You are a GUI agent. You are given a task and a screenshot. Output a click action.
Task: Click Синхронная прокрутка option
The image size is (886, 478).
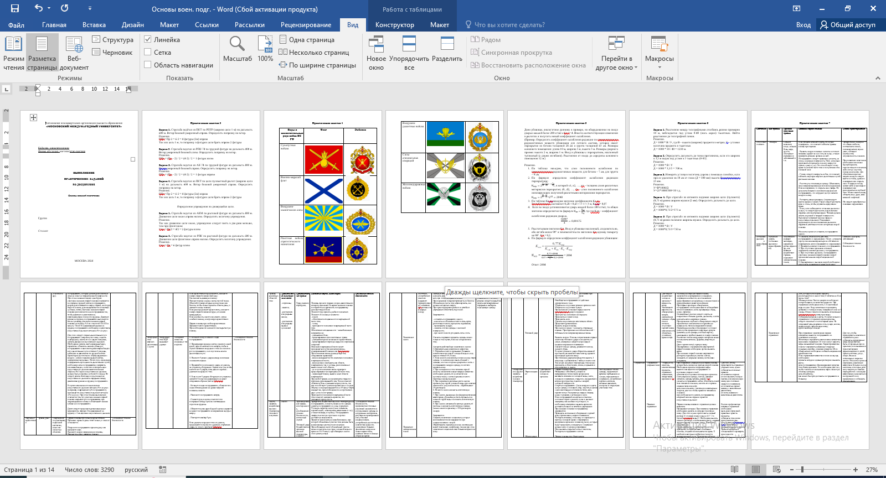511,53
